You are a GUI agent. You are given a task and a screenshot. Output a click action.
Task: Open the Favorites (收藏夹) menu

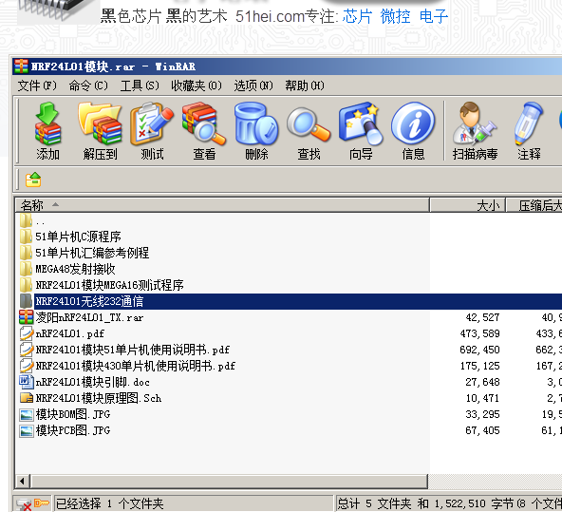tap(197, 85)
